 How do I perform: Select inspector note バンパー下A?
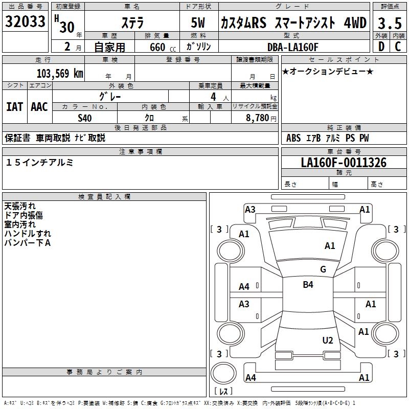pyautogui.click(x=28, y=243)
